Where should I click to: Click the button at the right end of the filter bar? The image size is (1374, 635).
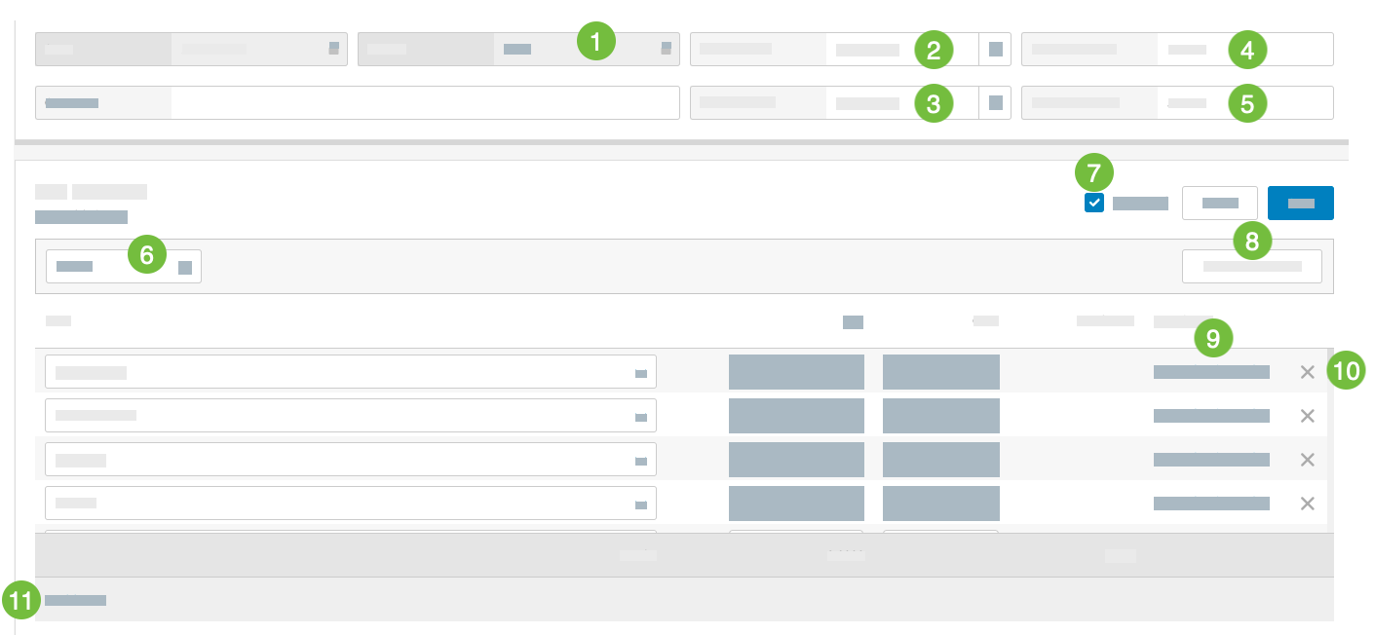[1251, 266]
